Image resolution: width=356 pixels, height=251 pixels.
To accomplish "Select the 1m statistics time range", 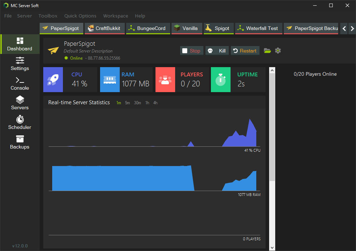I will 119,103.
